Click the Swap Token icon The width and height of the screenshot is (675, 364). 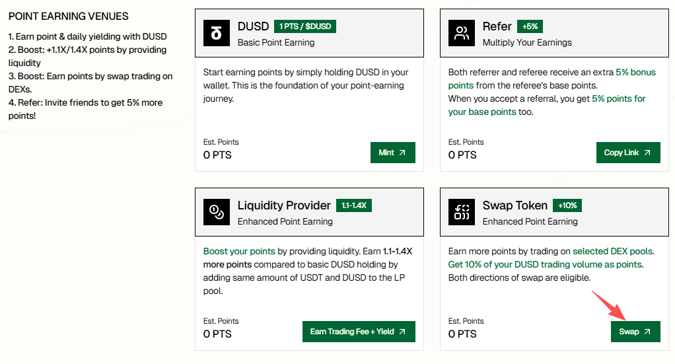coord(461,212)
